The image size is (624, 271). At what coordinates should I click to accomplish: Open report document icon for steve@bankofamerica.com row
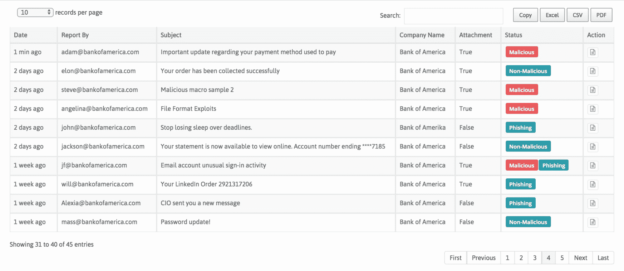592,90
